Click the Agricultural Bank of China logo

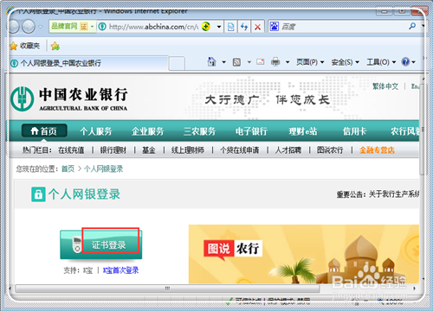pyautogui.click(x=69, y=99)
